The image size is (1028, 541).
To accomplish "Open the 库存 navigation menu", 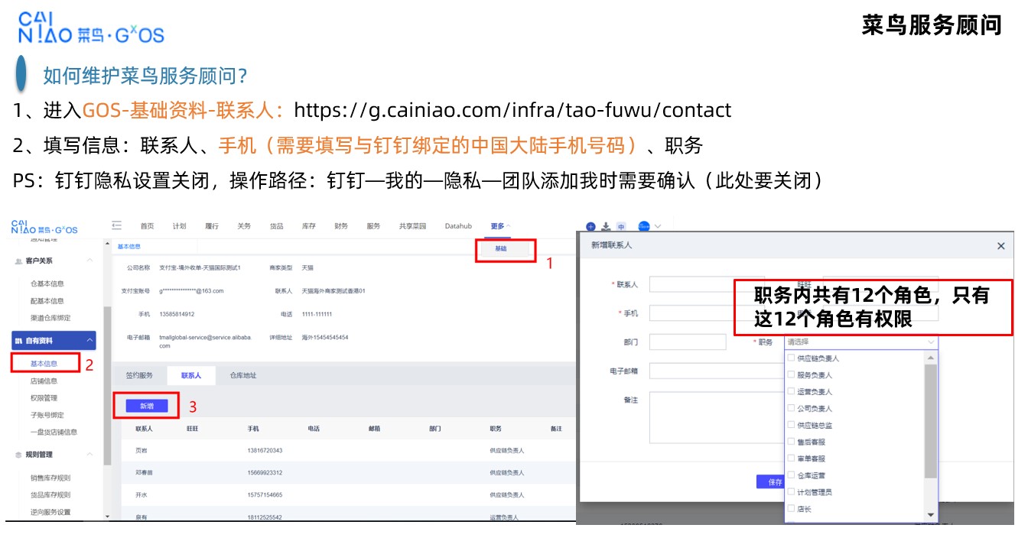I will (x=308, y=226).
